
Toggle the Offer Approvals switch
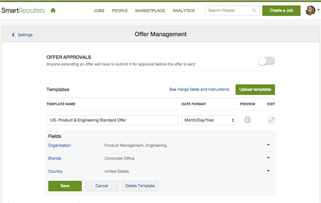click(x=266, y=61)
